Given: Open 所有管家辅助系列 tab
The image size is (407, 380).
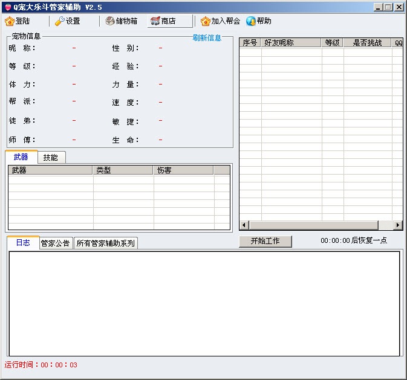Looking at the screenshot, I should [106, 243].
